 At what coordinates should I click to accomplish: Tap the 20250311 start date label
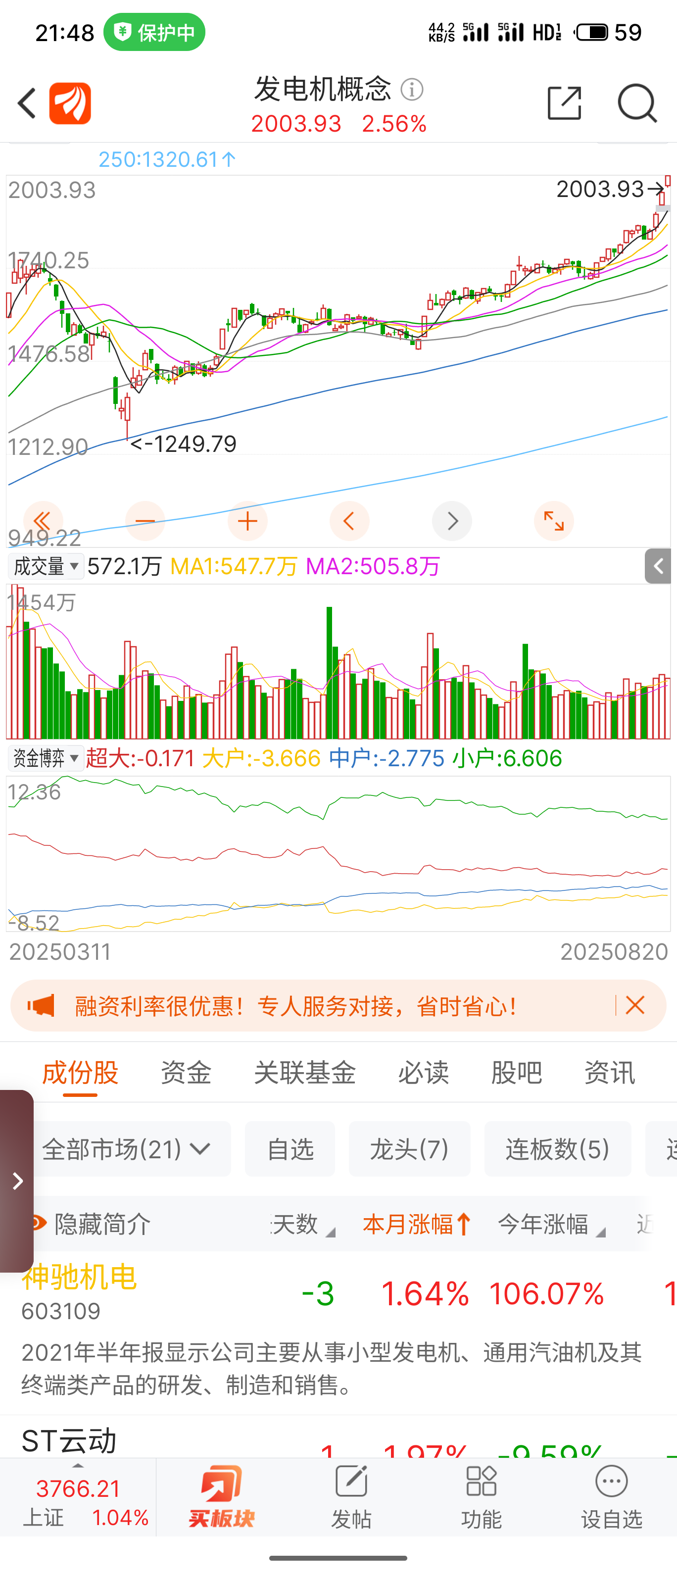60,952
